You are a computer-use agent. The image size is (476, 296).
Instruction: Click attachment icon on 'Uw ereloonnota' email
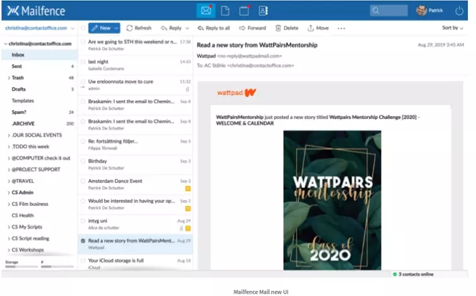click(187, 89)
